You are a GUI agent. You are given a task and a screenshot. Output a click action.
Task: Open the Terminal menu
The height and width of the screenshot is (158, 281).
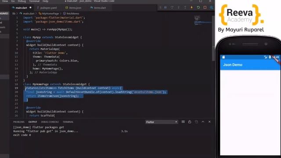(x=34, y=1)
